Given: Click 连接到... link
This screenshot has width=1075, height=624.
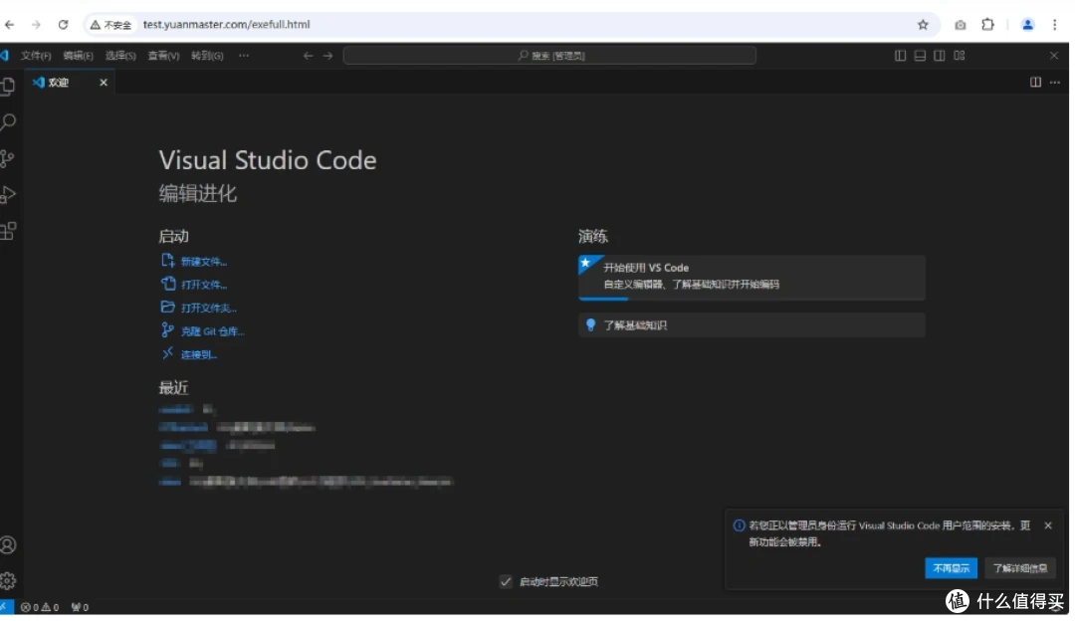Looking at the screenshot, I should (x=199, y=354).
